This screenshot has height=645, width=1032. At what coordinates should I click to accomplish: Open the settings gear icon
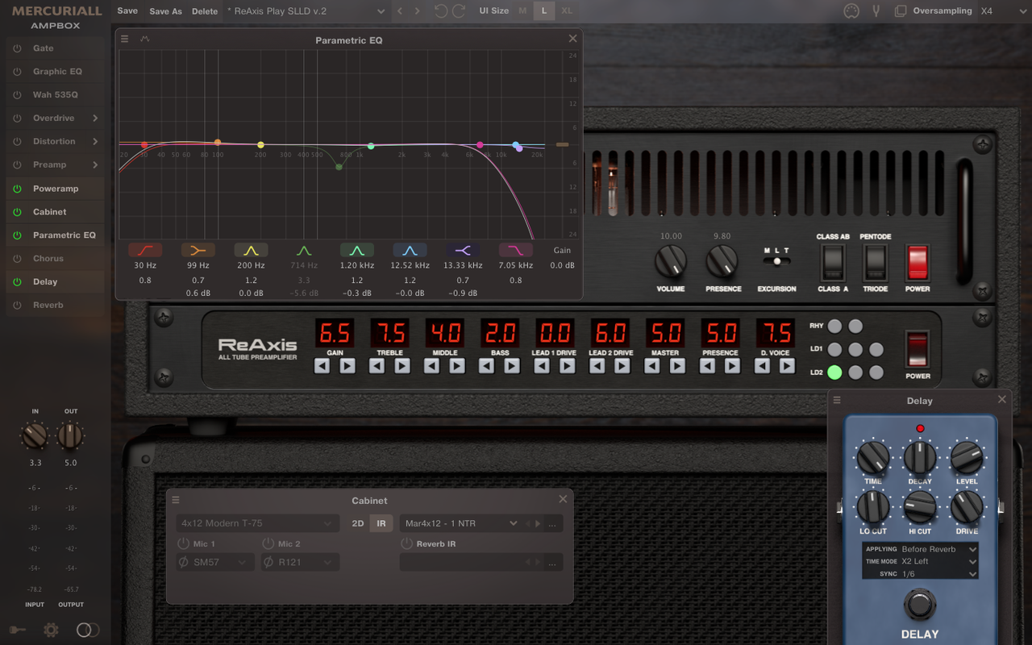pos(51,630)
